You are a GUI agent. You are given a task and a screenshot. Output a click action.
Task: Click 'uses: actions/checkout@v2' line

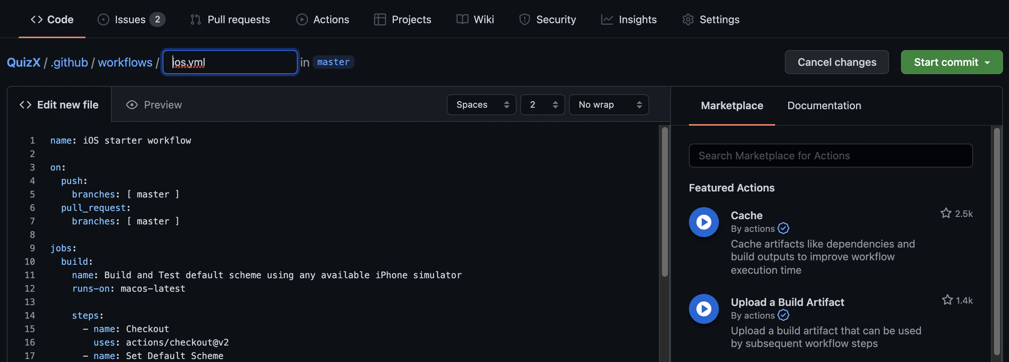[160, 342]
